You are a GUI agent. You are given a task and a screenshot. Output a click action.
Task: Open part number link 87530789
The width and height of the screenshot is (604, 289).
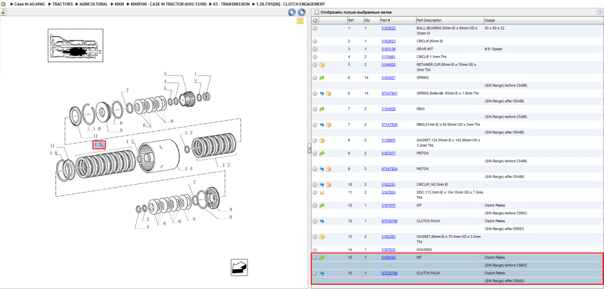(390, 273)
